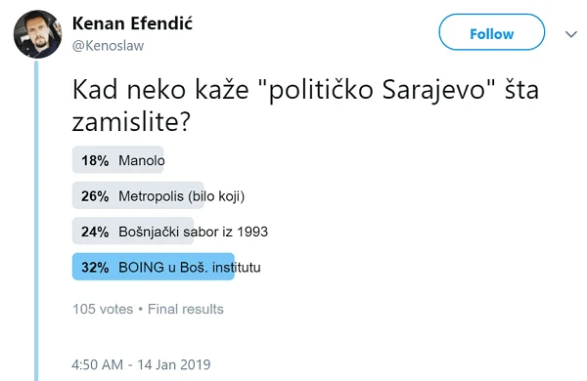The height and width of the screenshot is (381, 587).
Task: Click the Kenan Efendić display name
Action: [x=132, y=23]
